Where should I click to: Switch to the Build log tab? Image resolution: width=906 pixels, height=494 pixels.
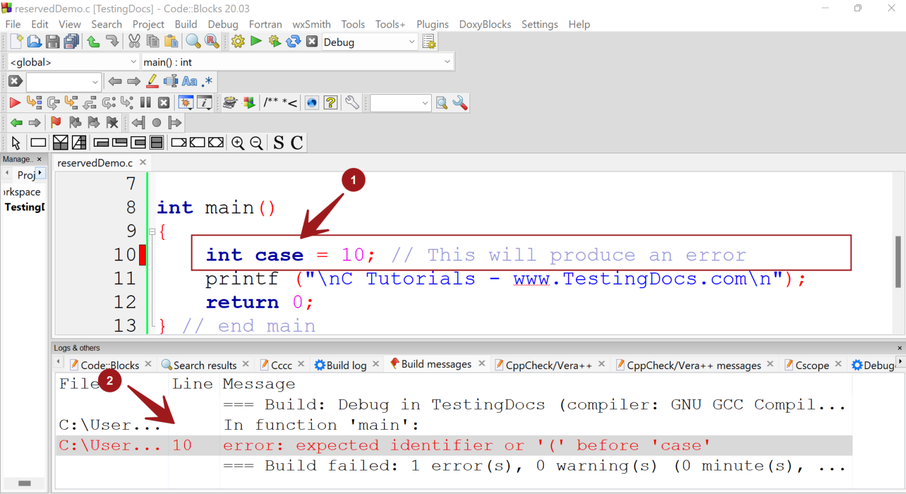pyautogui.click(x=347, y=364)
